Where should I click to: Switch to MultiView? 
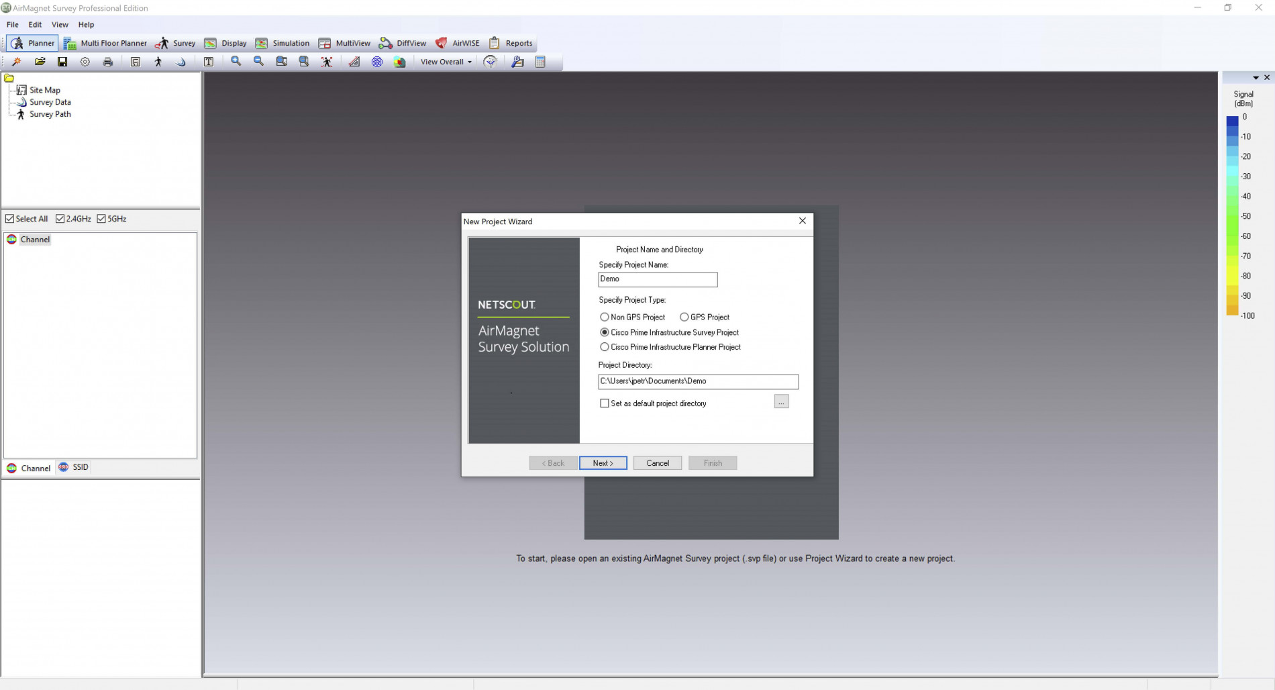point(344,43)
